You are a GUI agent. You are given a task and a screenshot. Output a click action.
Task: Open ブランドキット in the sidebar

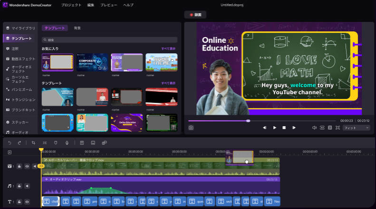click(x=20, y=110)
